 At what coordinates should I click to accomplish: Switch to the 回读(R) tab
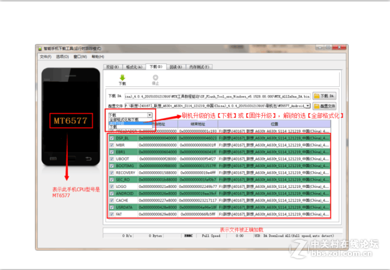(176, 67)
